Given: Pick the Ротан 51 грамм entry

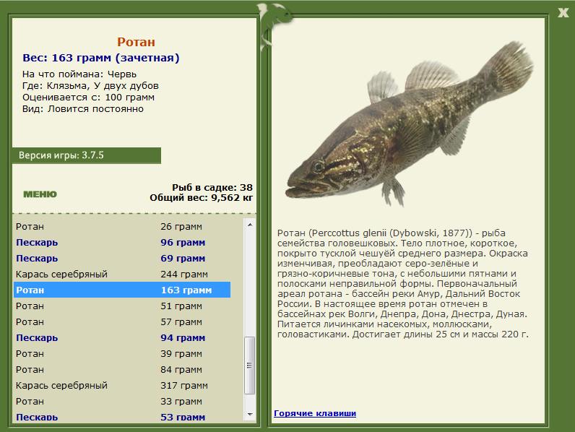Looking at the screenshot, I should point(121,306).
